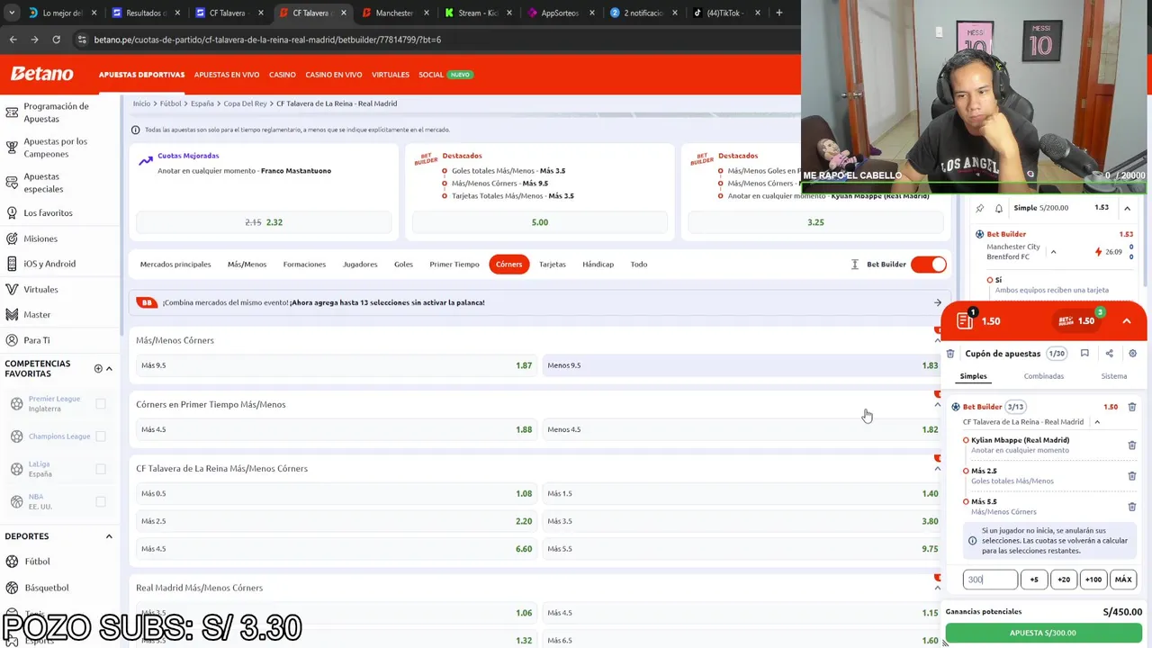Click the stake amount input field
1152x648 pixels.
tap(990, 580)
